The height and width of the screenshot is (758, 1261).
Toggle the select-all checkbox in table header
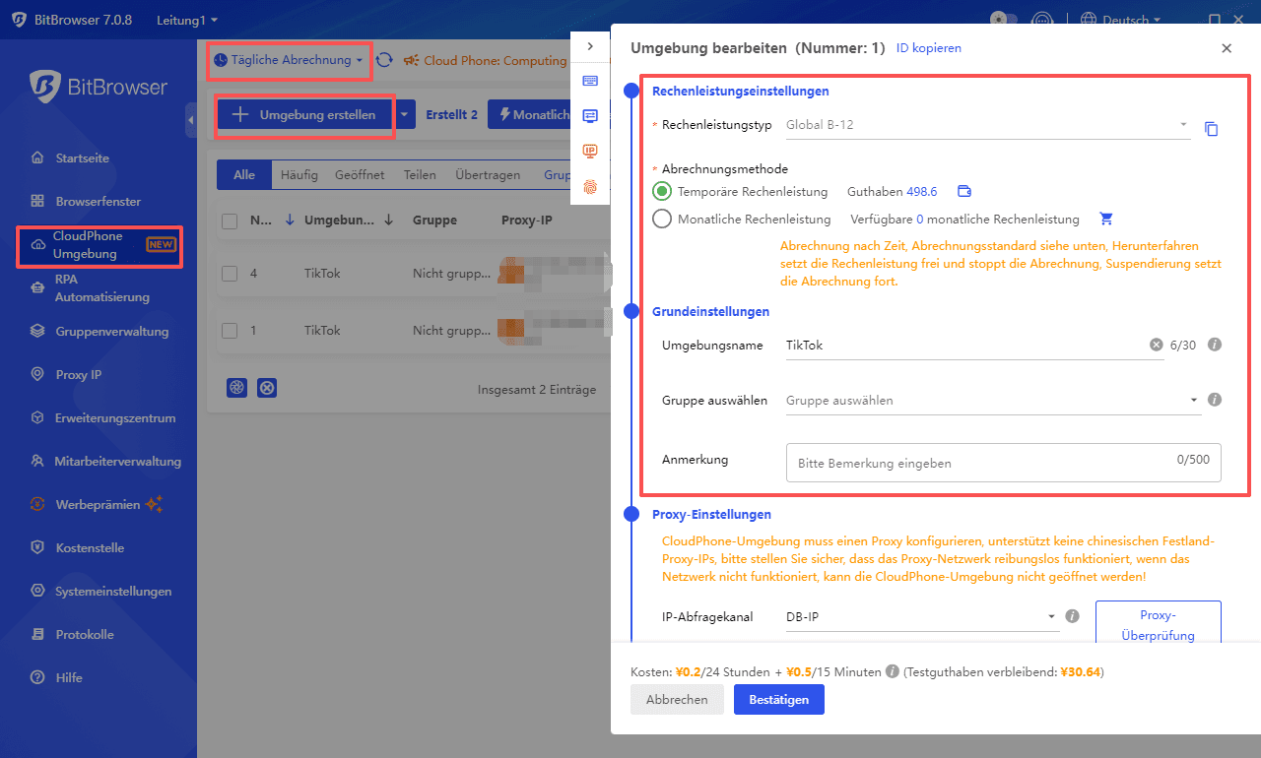tap(230, 221)
